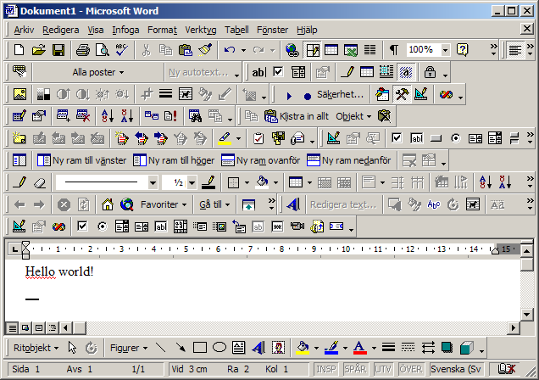Image resolution: width=539 pixels, height=380 pixels.
Task: Insert clip art on Drawing toolbar
Action: pos(278,348)
